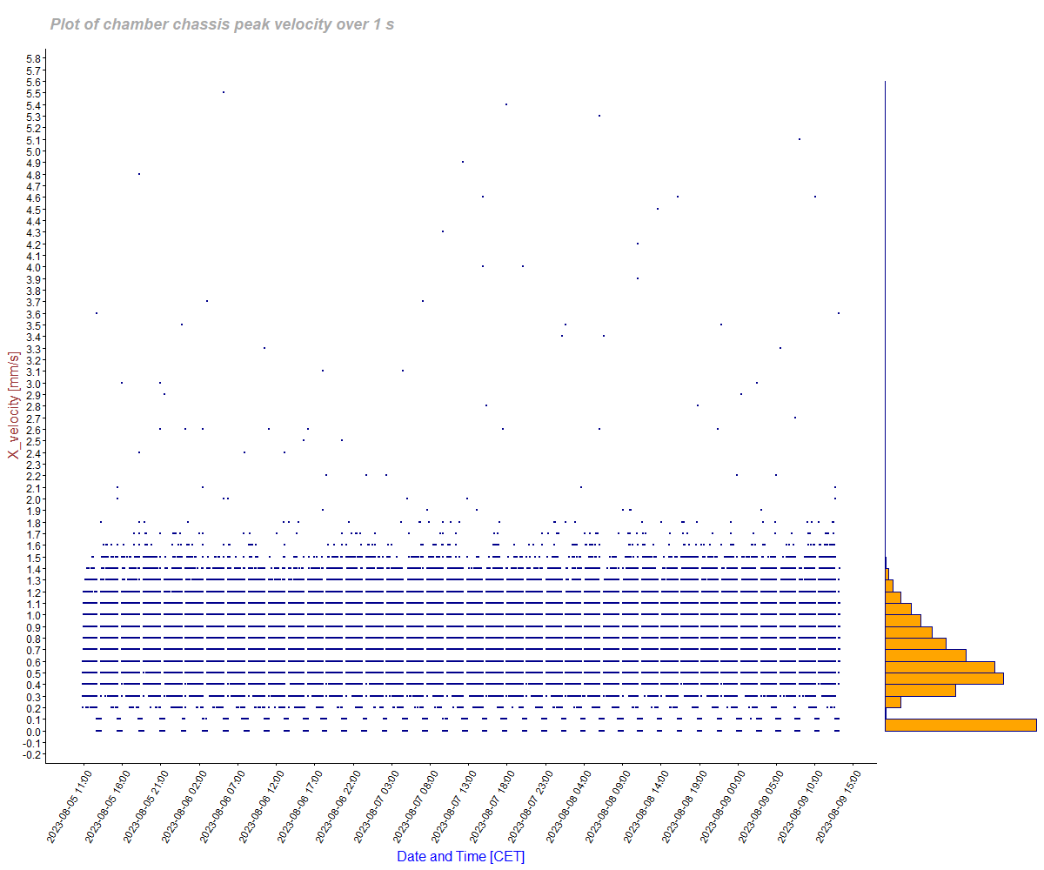Click the data point at 4.9 mm/s

click(x=463, y=162)
